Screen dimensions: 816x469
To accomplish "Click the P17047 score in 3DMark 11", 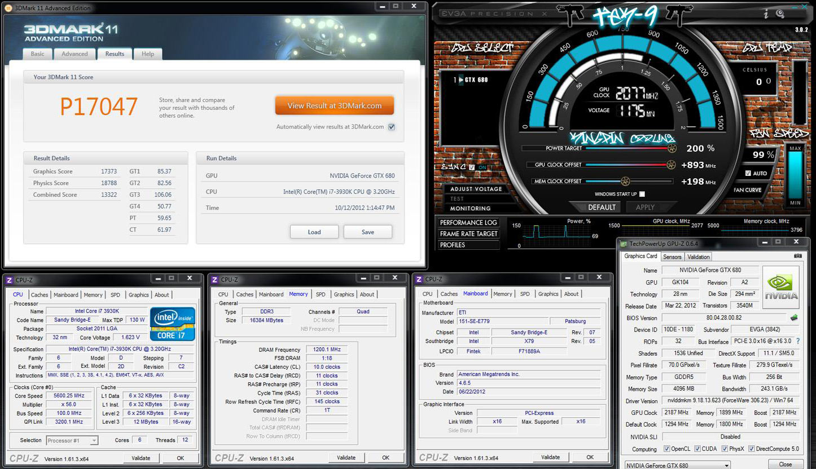I will [x=99, y=107].
